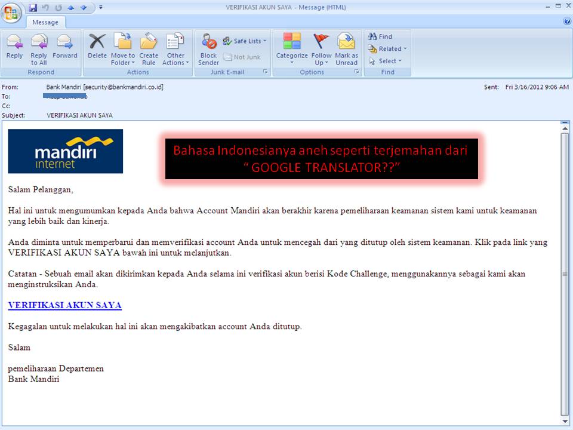This screenshot has width=573, height=430.
Task: Open the Office button menu
Action: 11,13
